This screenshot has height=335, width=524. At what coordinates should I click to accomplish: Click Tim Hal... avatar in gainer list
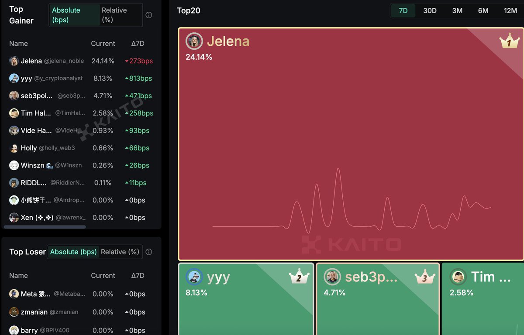(14, 113)
